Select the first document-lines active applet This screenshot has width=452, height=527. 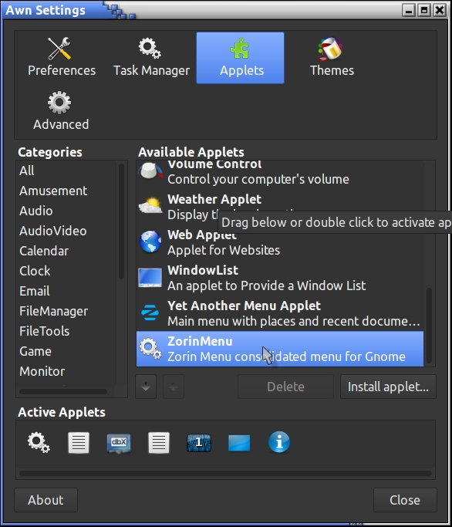(x=79, y=443)
